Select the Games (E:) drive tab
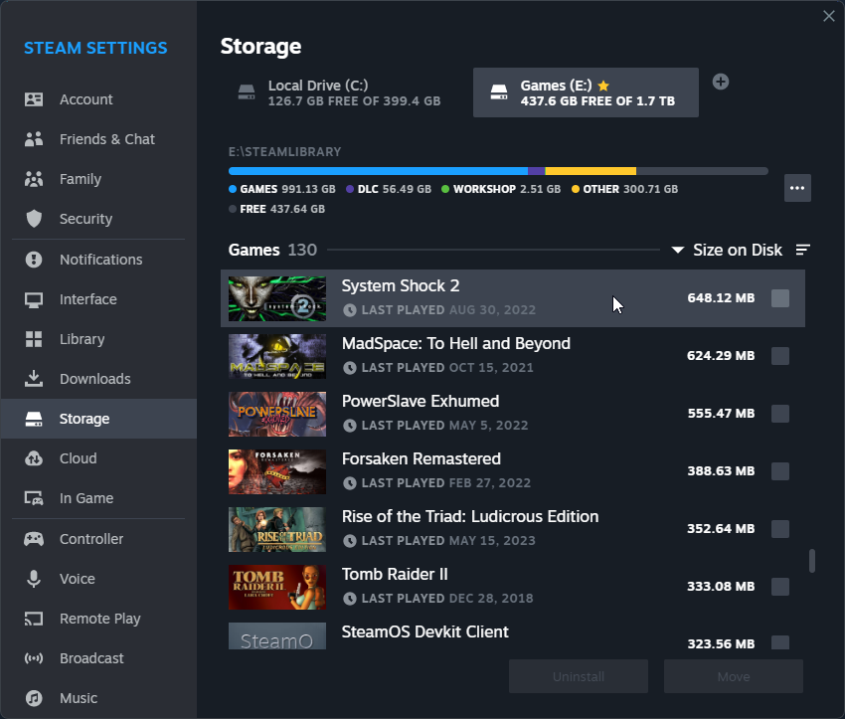The width and height of the screenshot is (845, 719). click(586, 92)
